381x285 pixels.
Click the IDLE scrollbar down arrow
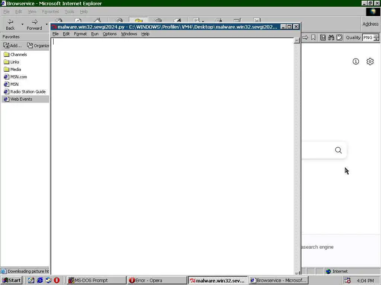(297, 272)
